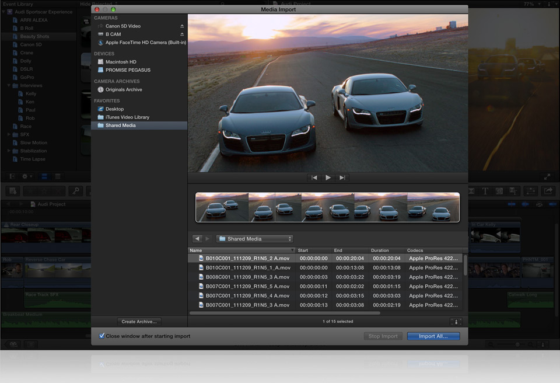Open the gear action menu in Event Library
This screenshot has height=383, width=560.
pos(26,176)
